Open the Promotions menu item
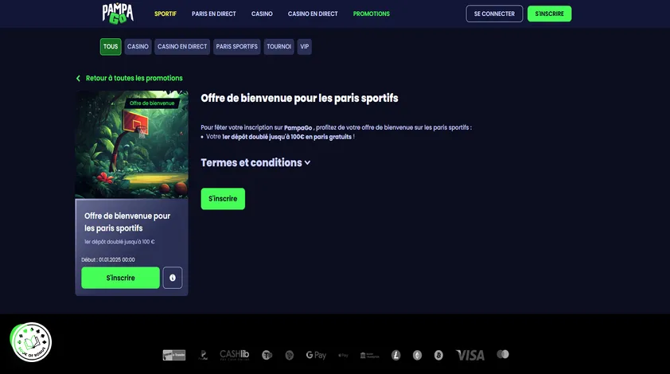Viewport: 670px width, 374px height. click(372, 14)
